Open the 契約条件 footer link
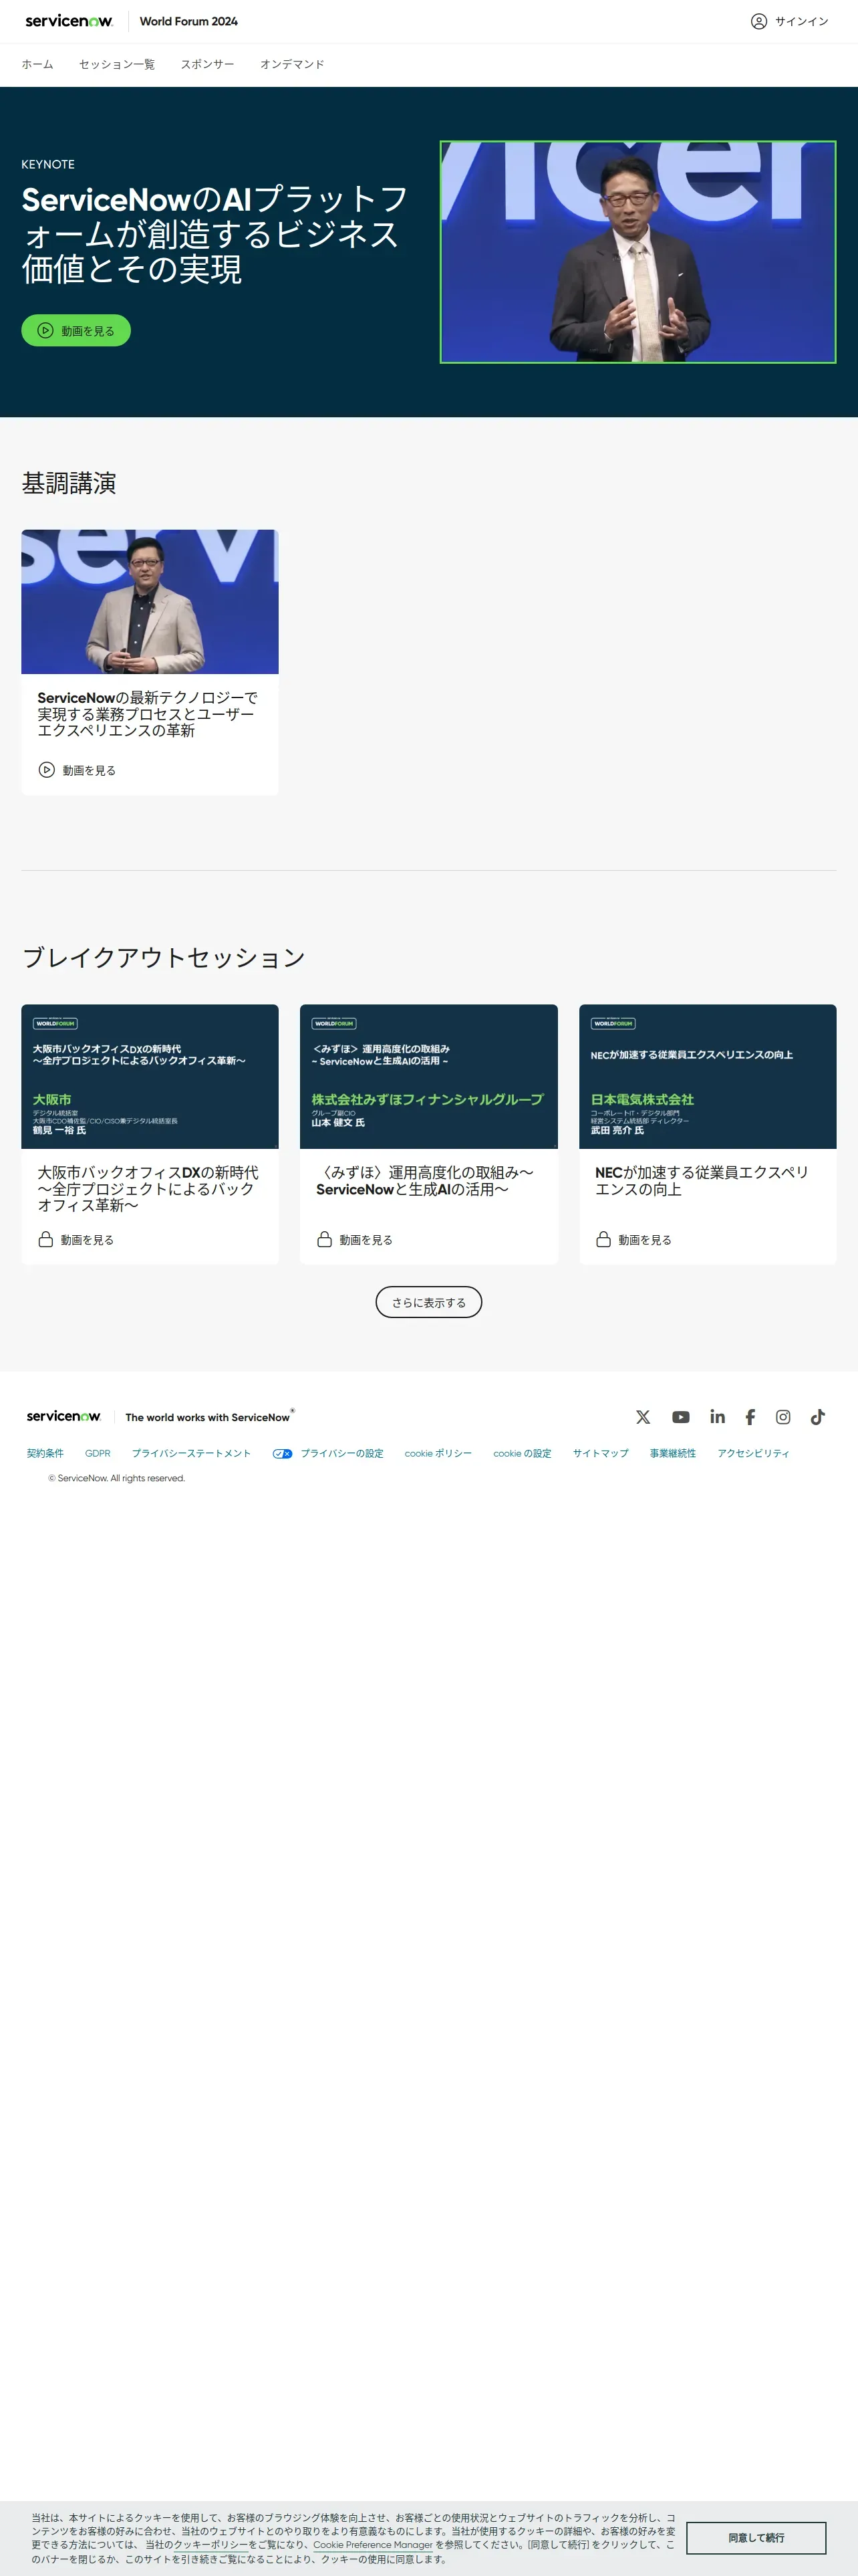The image size is (858, 2576). click(x=45, y=1453)
